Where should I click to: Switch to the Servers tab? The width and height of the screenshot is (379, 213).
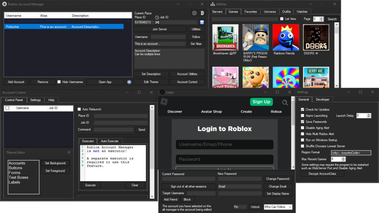(217, 11)
